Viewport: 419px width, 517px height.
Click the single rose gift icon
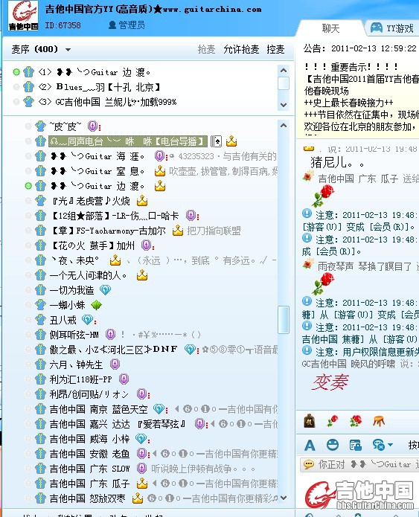[x=332, y=421]
